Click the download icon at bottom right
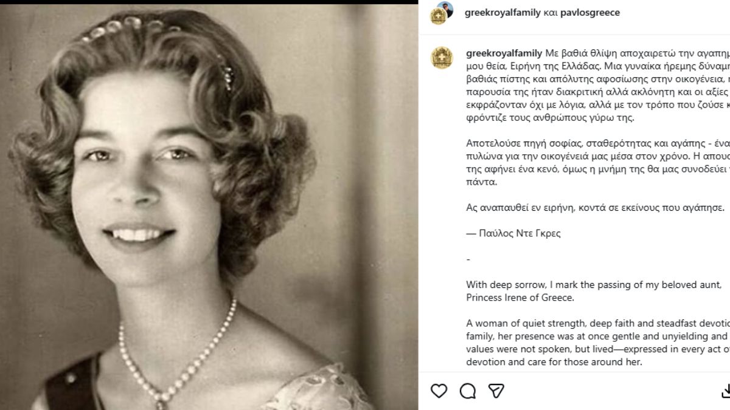The height and width of the screenshot is (410, 730). click(x=725, y=391)
